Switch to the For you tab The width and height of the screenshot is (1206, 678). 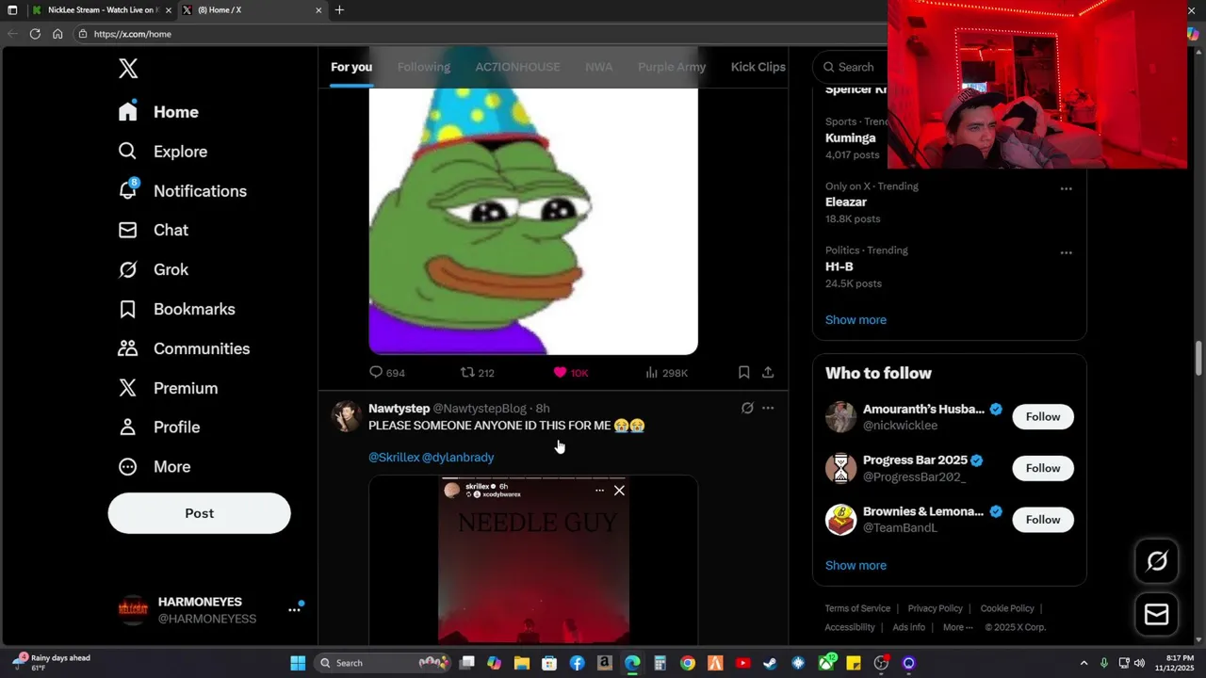(351, 67)
